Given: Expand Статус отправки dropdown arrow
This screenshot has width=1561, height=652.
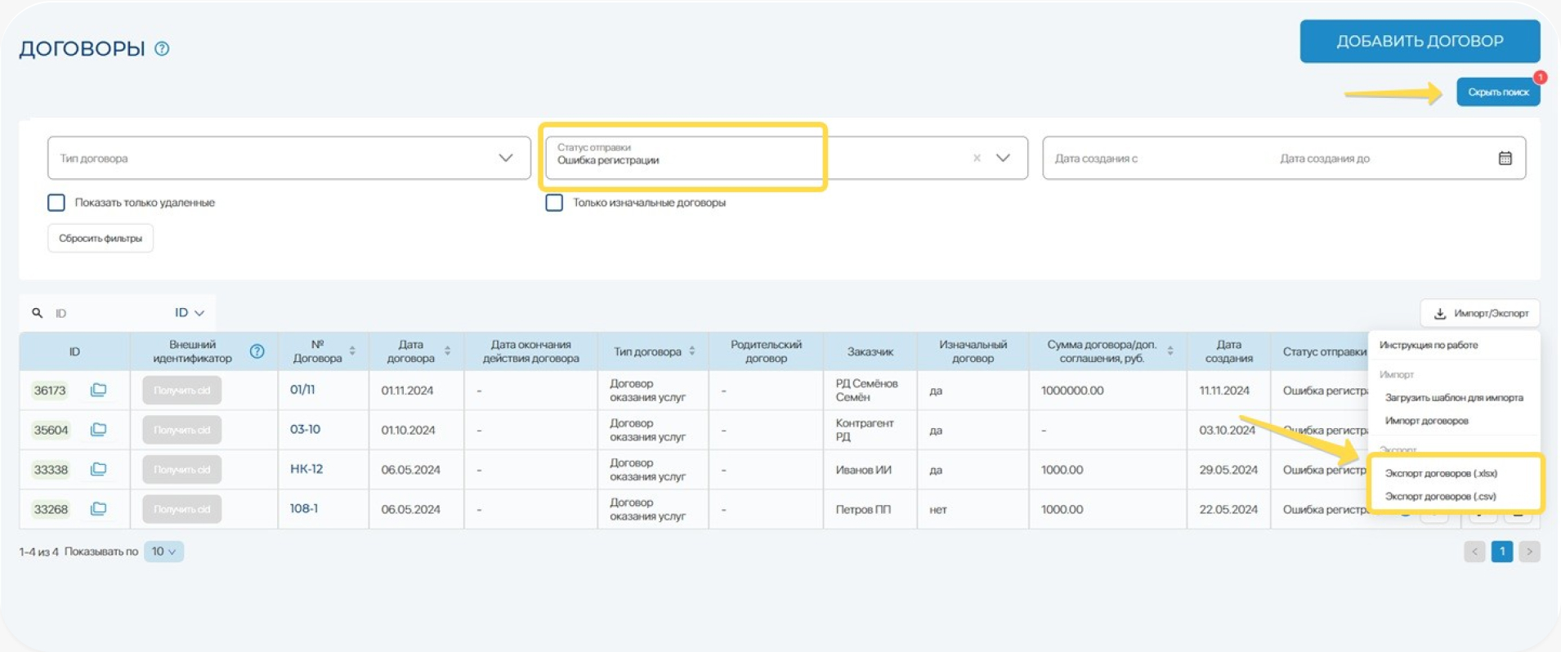Looking at the screenshot, I should [1003, 159].
